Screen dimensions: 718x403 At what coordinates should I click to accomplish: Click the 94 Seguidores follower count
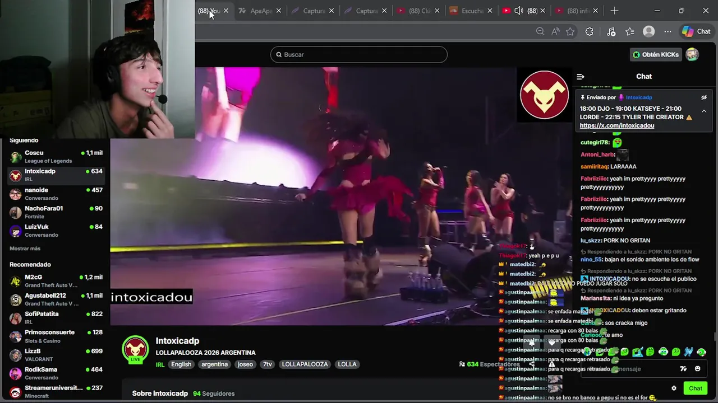click(x=214, y=393)
